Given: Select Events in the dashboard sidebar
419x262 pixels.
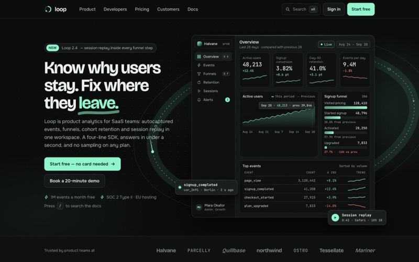Looking at the screenshot, I should [x=213, y=65].
